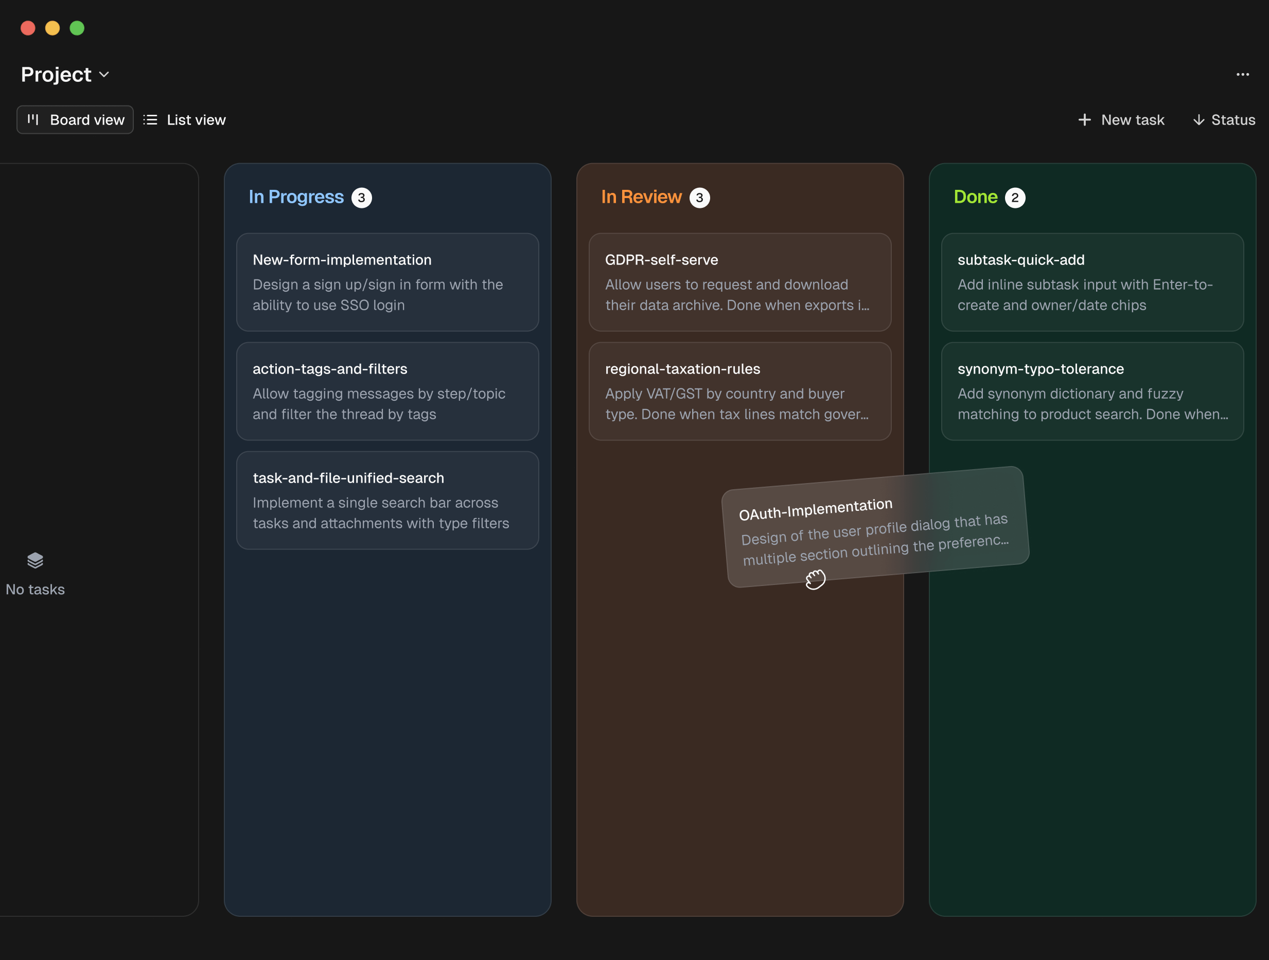Click the List view lines icon
This screenshot has height=960, width=1269.
point(150,119)
